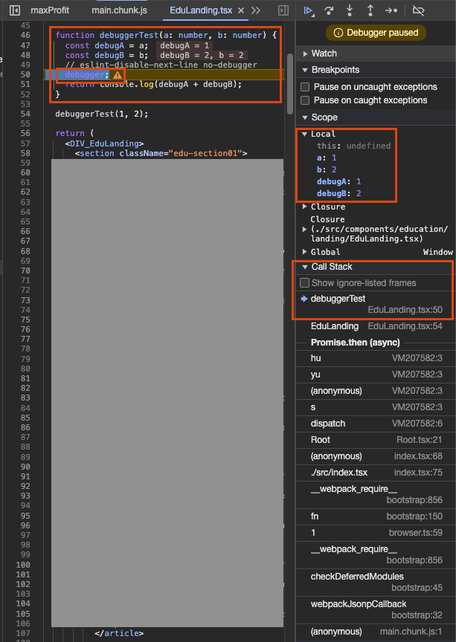
Task: Expand the Closure EduLanding.tsx scope
Action: pos(305,230)
